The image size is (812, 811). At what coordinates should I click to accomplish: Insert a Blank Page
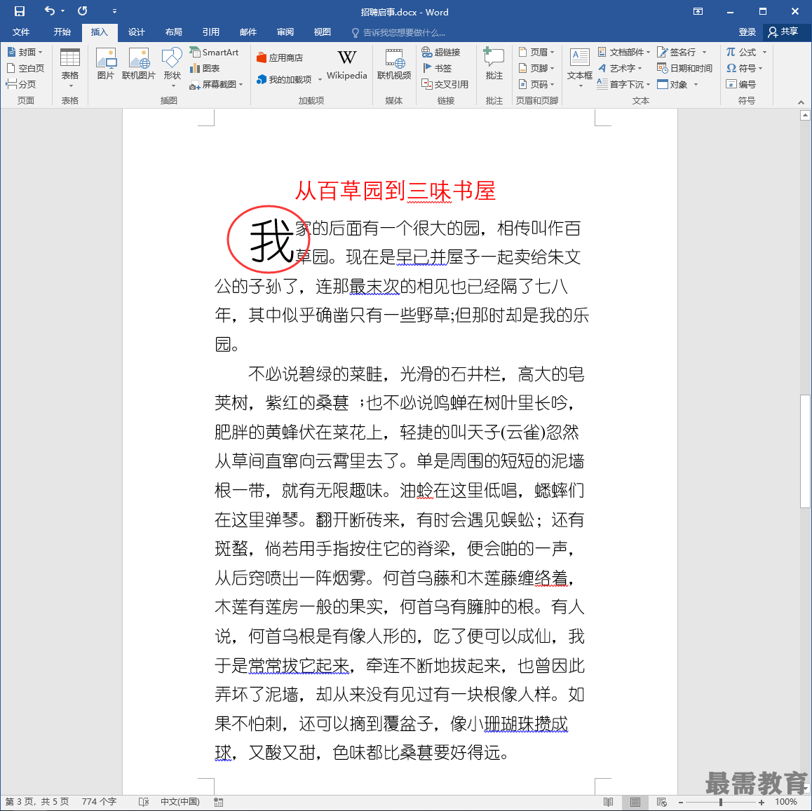[x=25, y=68]
